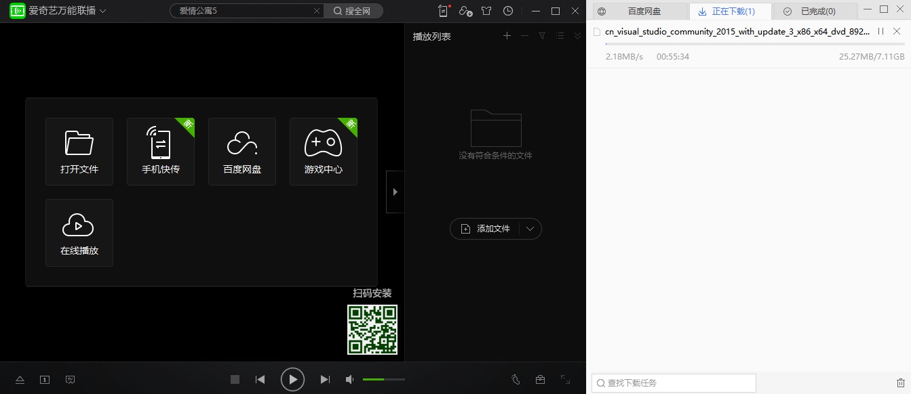Image resolution: width=911 pixels, height=394 pixels.
Task: Open the 手机快传 phone transfer tile
Action: 161,152
